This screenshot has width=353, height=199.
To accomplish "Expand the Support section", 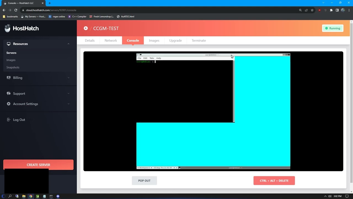I will pyautogui.click(x=68, y=93).
